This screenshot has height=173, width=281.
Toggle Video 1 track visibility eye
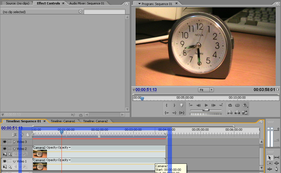coord(4,161)
